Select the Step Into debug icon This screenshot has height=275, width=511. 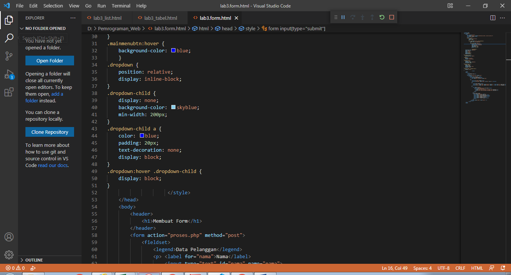362,17
